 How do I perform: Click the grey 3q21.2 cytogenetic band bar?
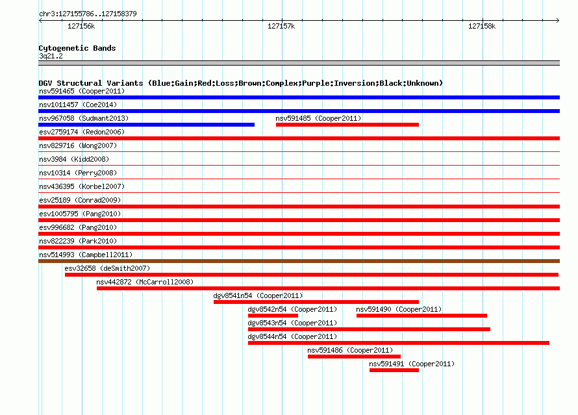pos(299,63)
